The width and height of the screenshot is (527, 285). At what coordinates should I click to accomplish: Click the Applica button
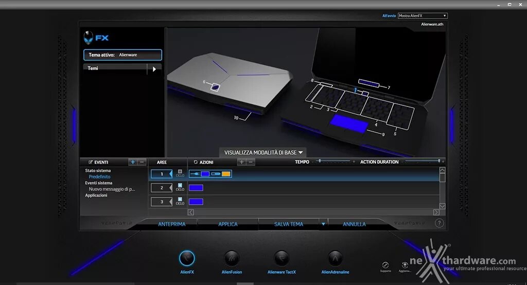click(228, 224)
